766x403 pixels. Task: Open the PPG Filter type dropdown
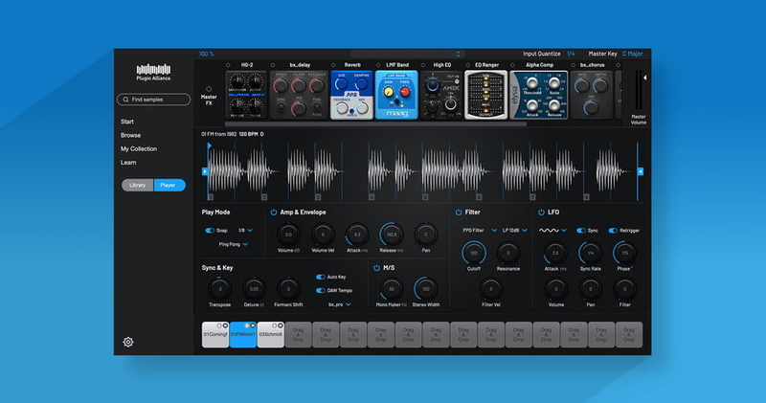tap(480, 231)
